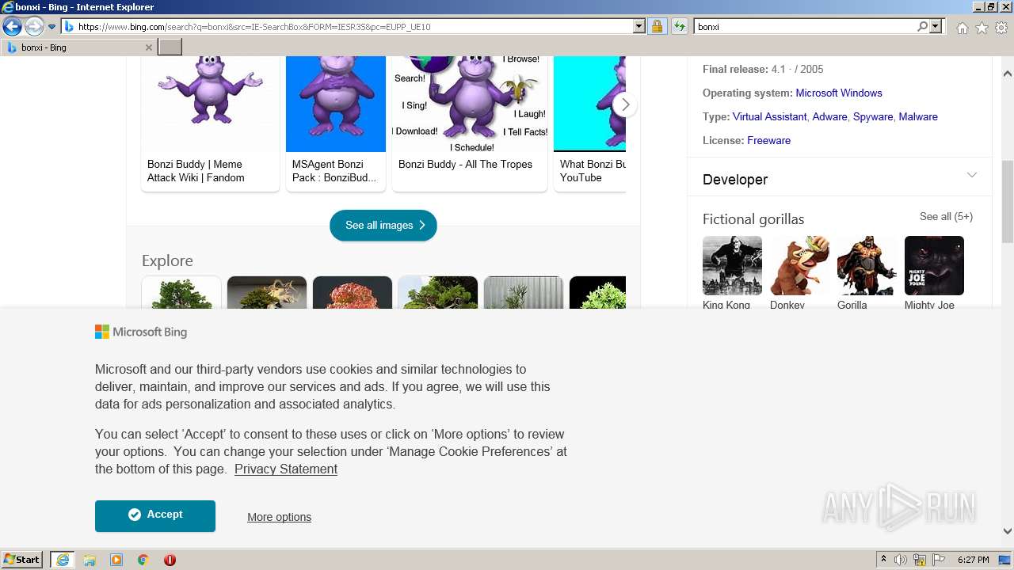1014x570 pixels.
Task: Click the Internet Explorer taskbar icon
Action: tap(63, 560)
